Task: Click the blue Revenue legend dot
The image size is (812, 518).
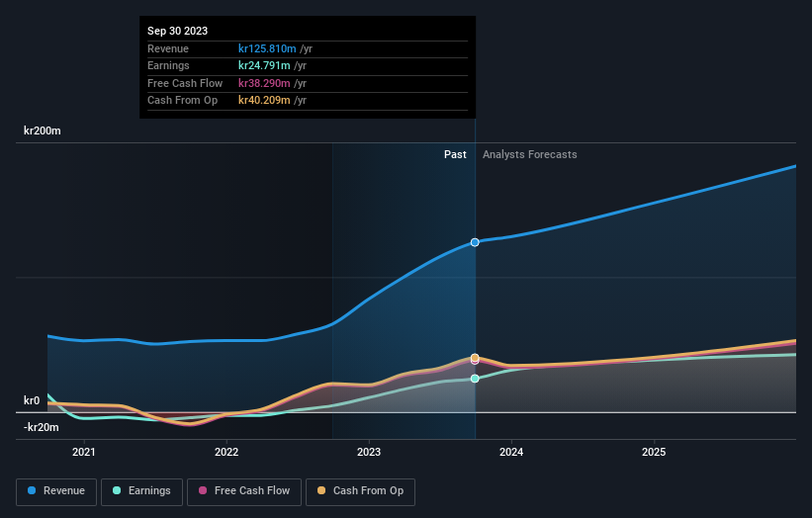Action: click(32, 490)
